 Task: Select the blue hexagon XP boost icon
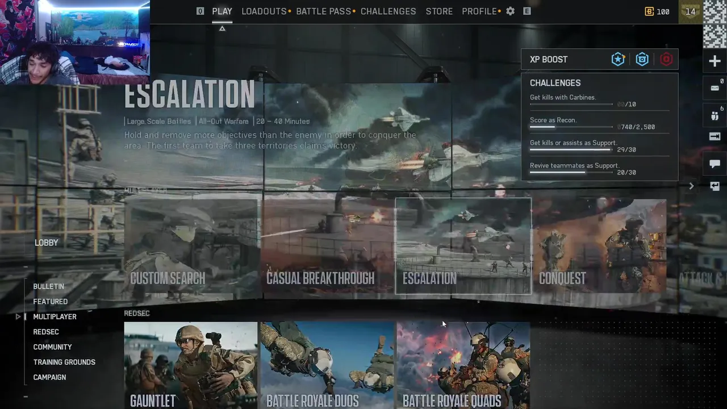click(x=642, y=59)
